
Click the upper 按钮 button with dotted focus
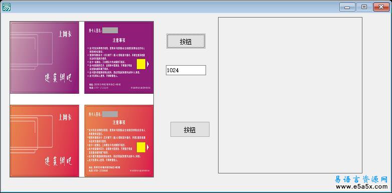coord(186,41)
